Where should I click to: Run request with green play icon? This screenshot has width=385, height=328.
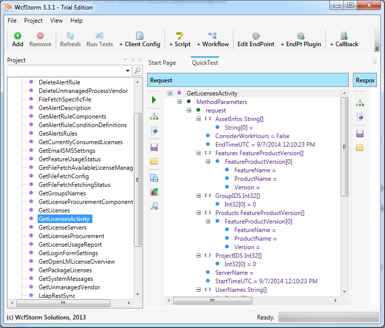pos(154,100)
